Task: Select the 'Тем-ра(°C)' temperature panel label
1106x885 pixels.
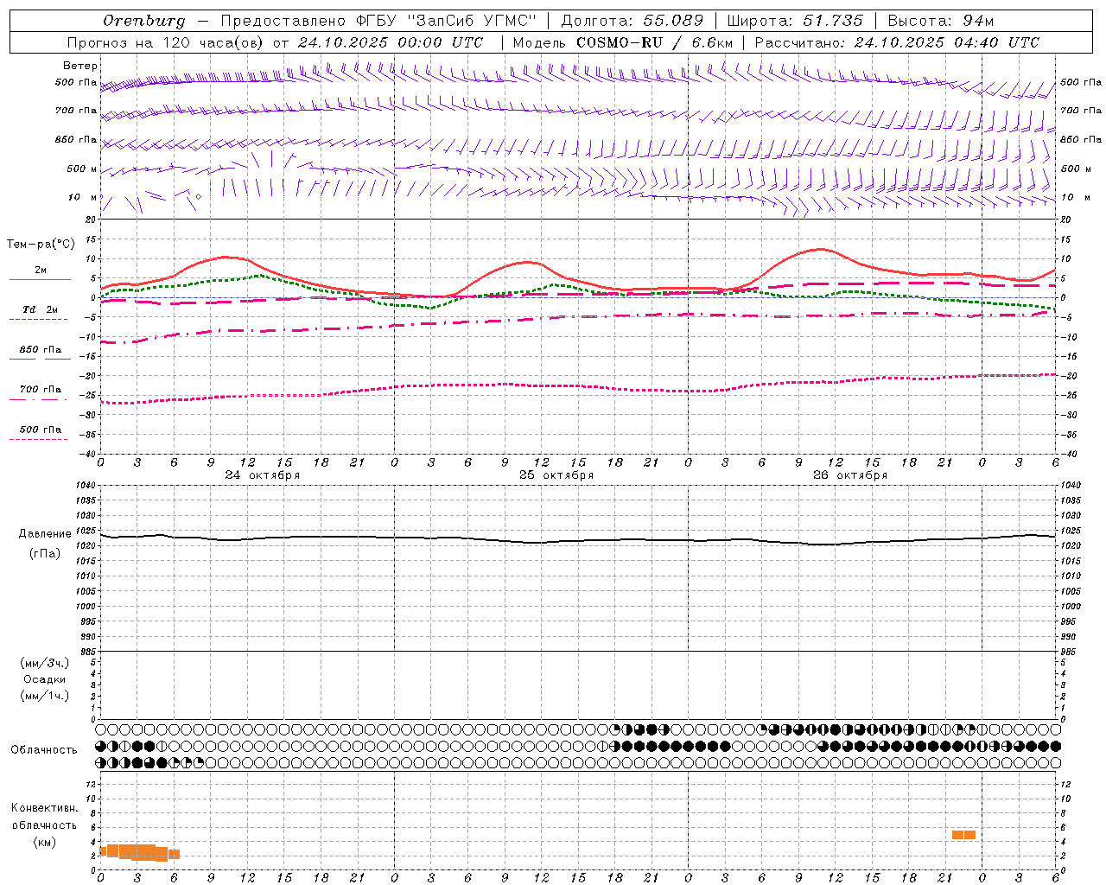Action: pos(41,245)
